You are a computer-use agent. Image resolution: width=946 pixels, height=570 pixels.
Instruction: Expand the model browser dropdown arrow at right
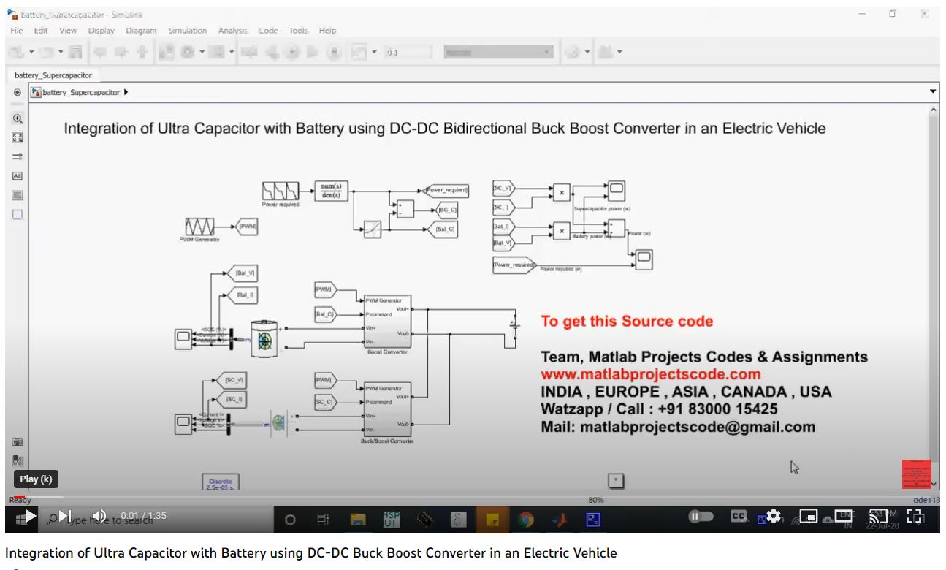point(933,92)
